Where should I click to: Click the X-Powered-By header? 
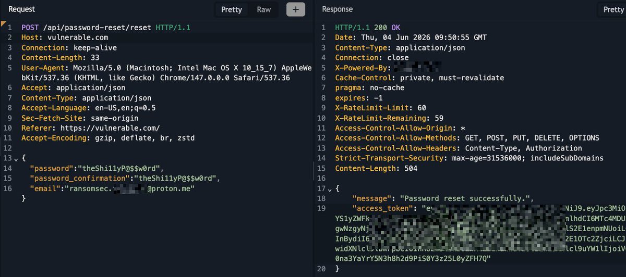coord(389,68)
